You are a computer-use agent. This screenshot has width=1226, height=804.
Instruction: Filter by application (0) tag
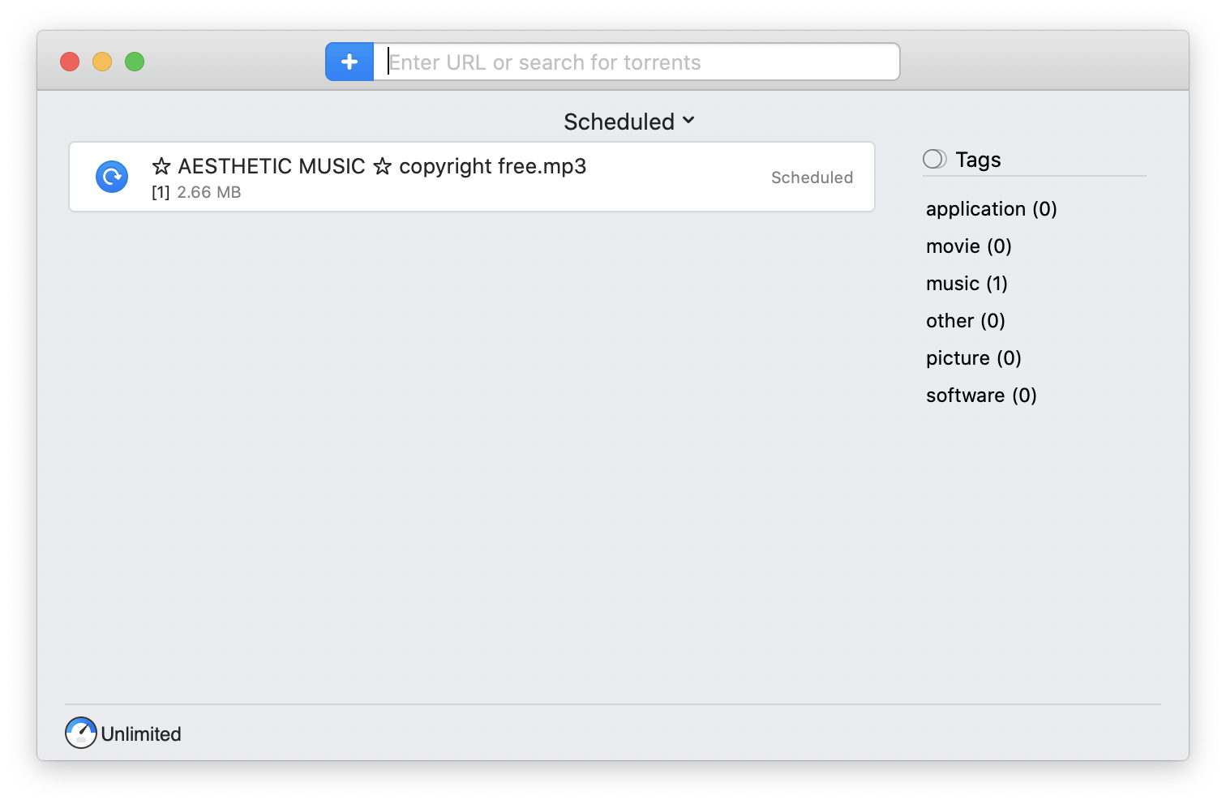point(992,209)
